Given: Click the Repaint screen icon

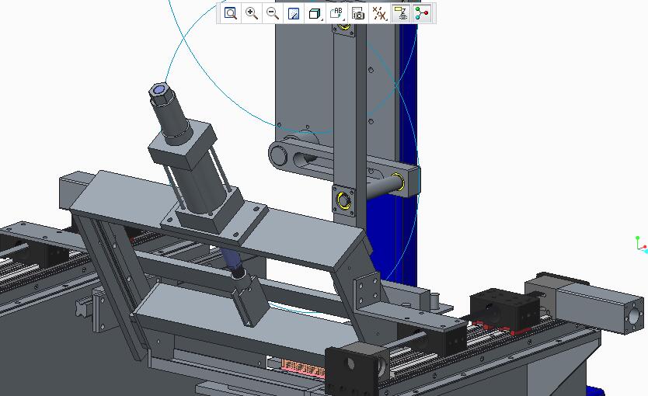Looking at the screenshot, I should tap(294, 13).
